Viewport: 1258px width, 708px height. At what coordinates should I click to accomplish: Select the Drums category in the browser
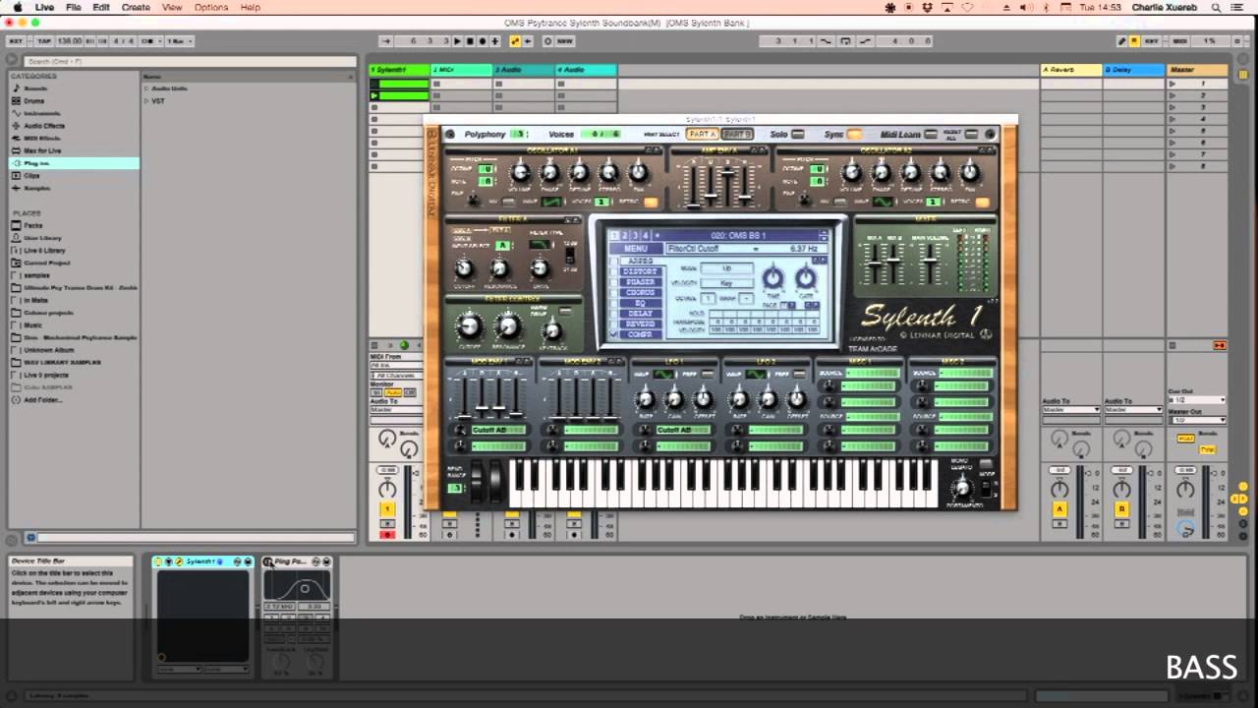pos(34,100)
